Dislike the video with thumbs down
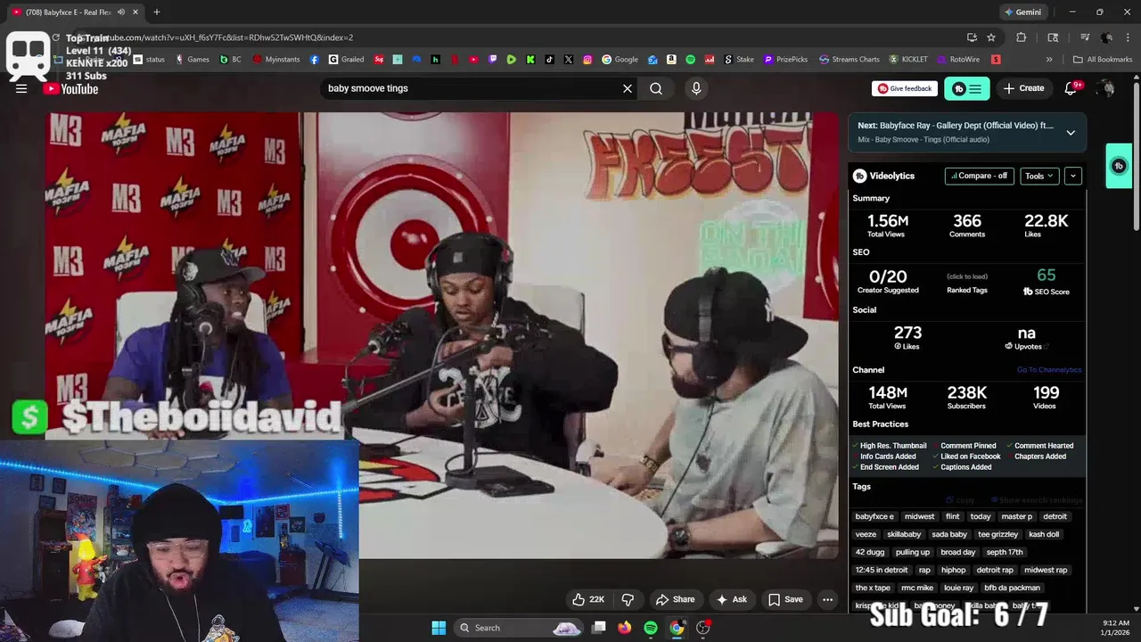Viewport: 1141px width, 642px height. pos(628,599)
